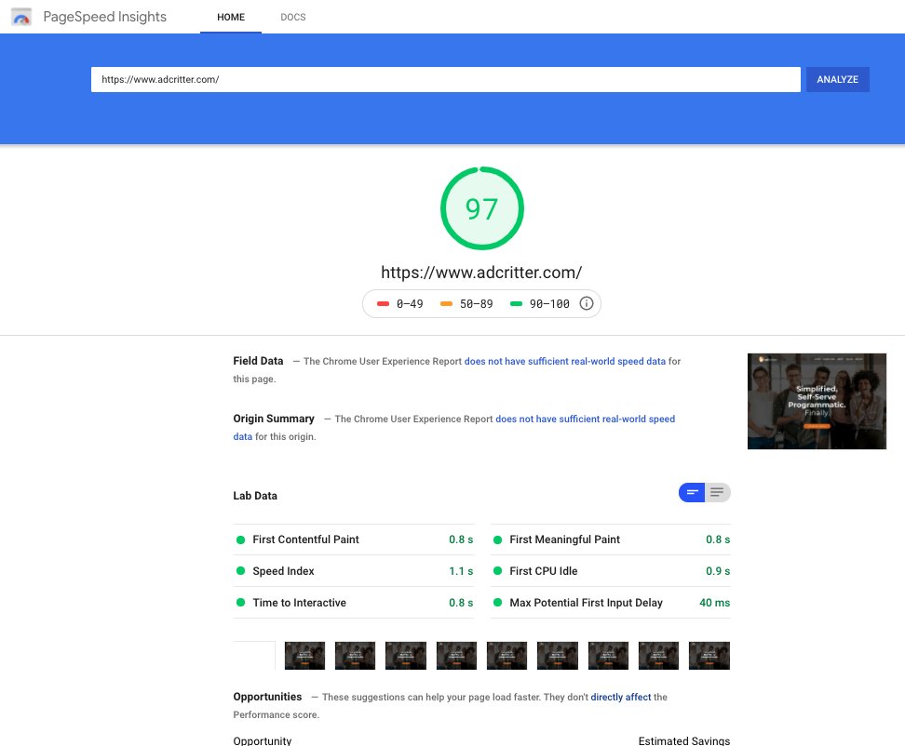The image size is (905, 746).
Task: Click the Lab Data heading
Action: pyautogui.click(x=255, y=496)
